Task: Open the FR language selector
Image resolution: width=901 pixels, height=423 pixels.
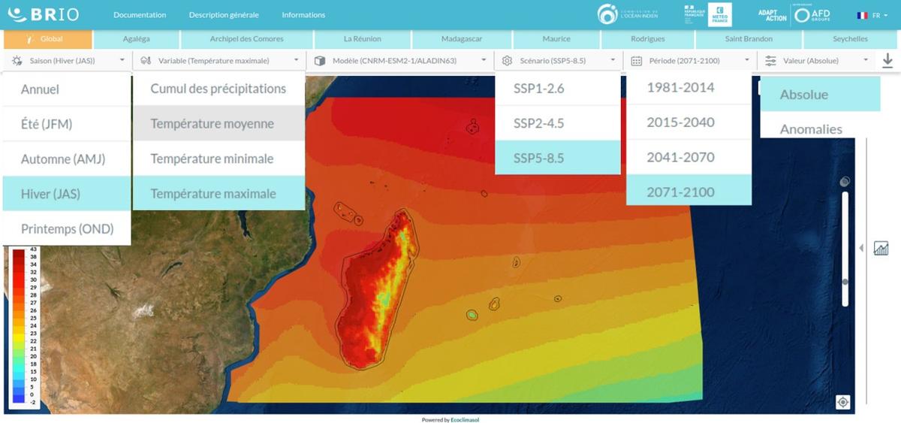Action: tap(871, 15)
